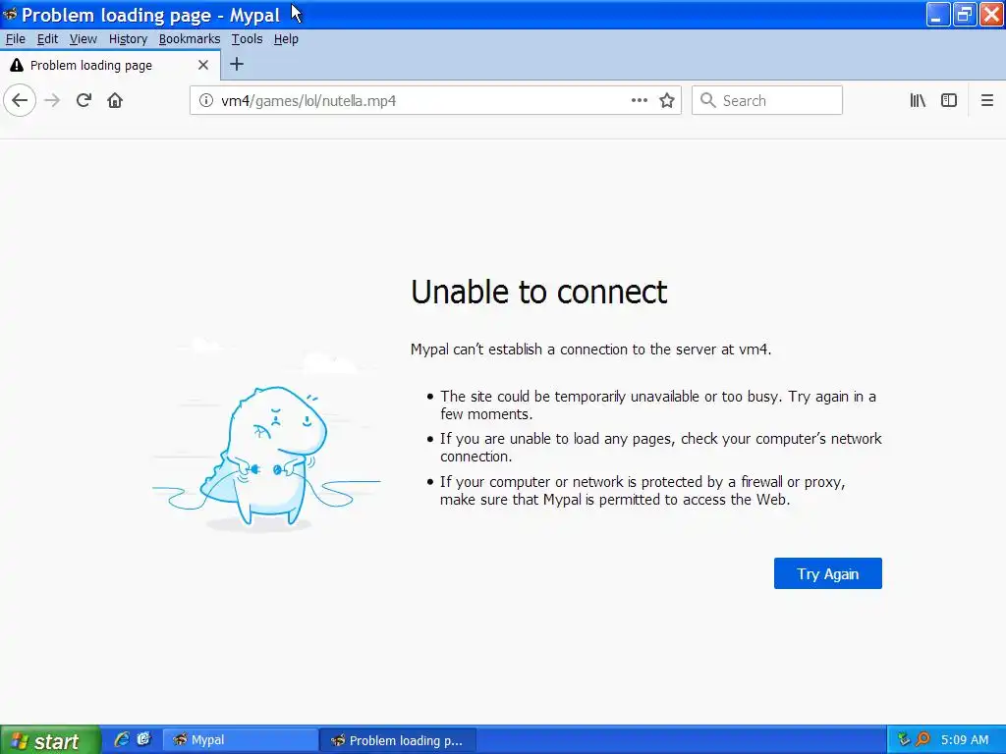
Task: Close the Problem loading page tab
Action: (x=202, y=65)
